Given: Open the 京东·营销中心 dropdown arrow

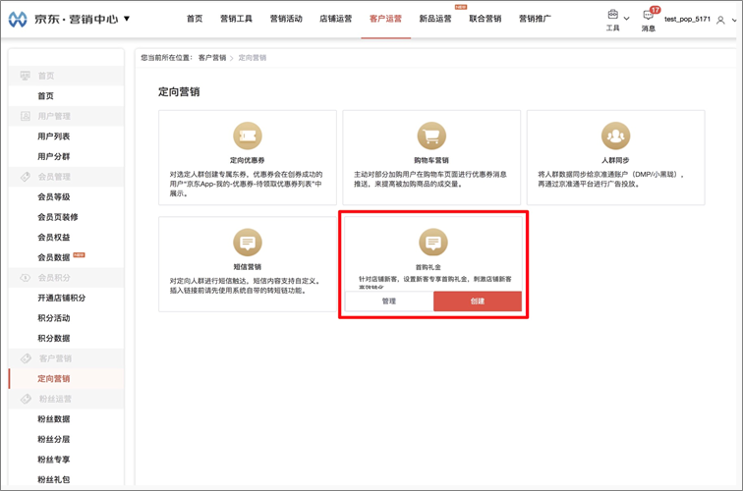Looking at the screenshot, I should tap(127, 19).
